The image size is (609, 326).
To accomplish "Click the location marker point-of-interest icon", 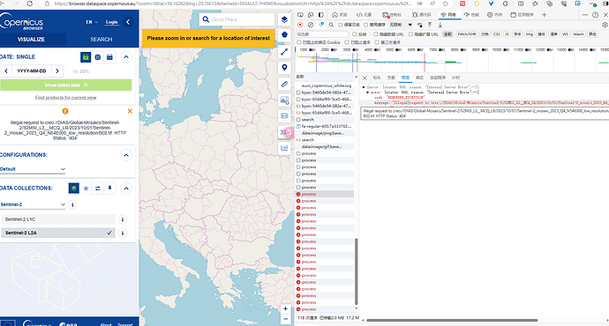I will (284, 68).
